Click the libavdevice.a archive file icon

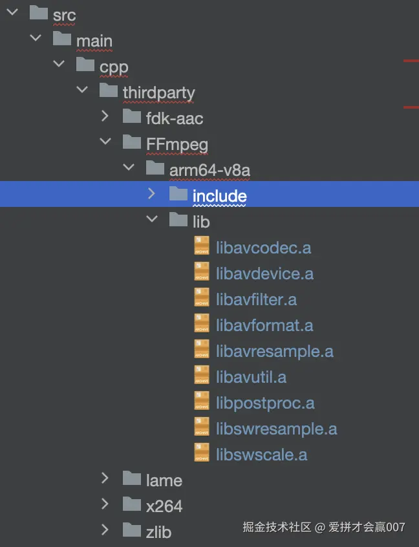coord(202,272)
